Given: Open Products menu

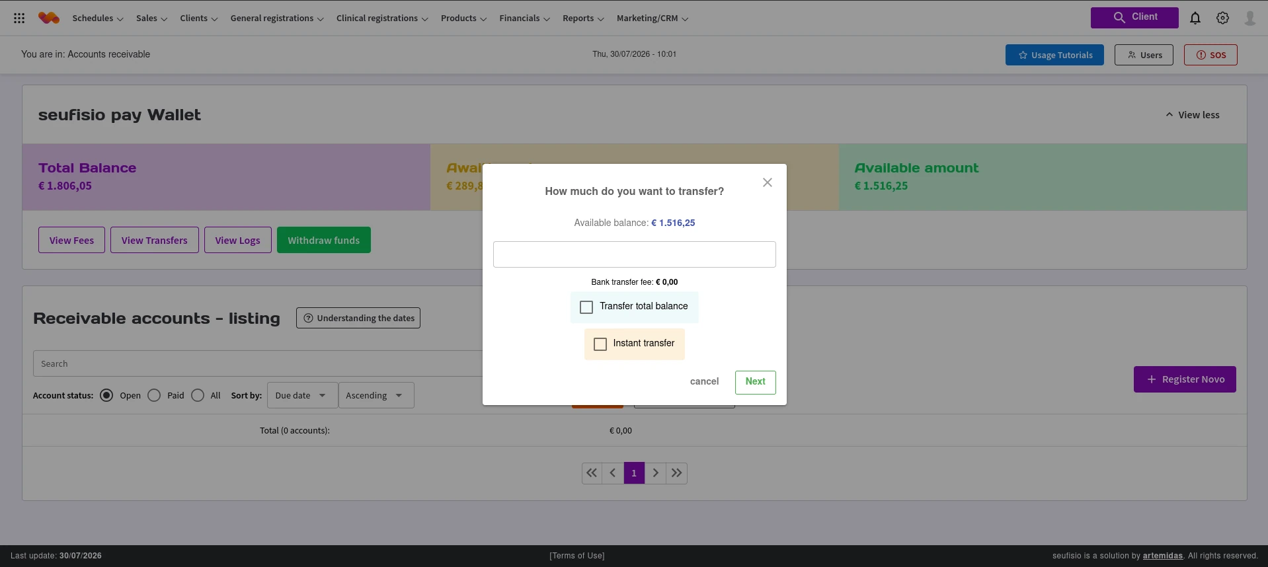Looking at the screenshot, I should point(464,19).
